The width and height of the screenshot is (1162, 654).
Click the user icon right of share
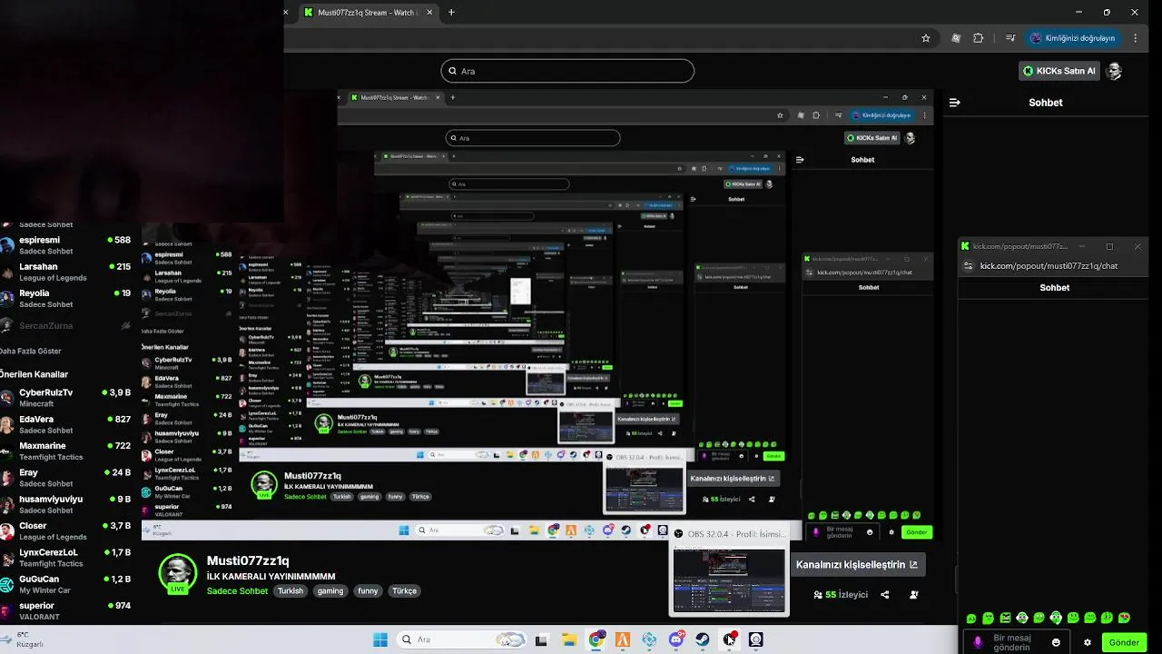pyautogui.click(x=914, y=595)
